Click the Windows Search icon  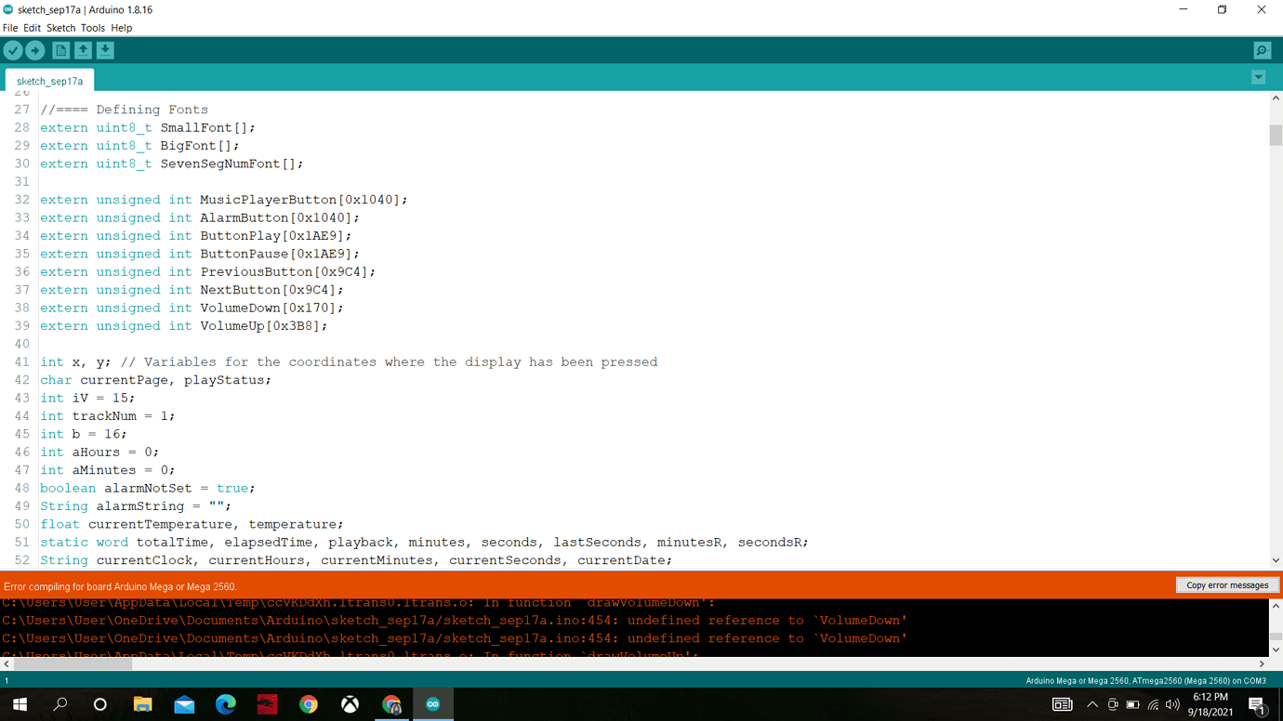tap(60, 703)
